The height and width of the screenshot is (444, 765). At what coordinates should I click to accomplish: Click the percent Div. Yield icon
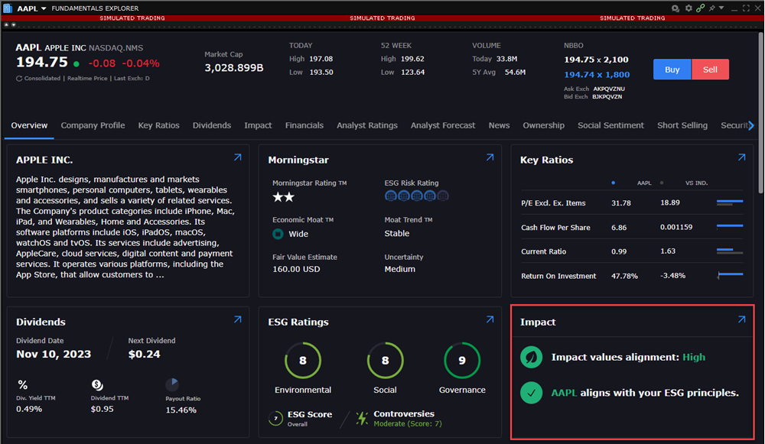[22, 385]
